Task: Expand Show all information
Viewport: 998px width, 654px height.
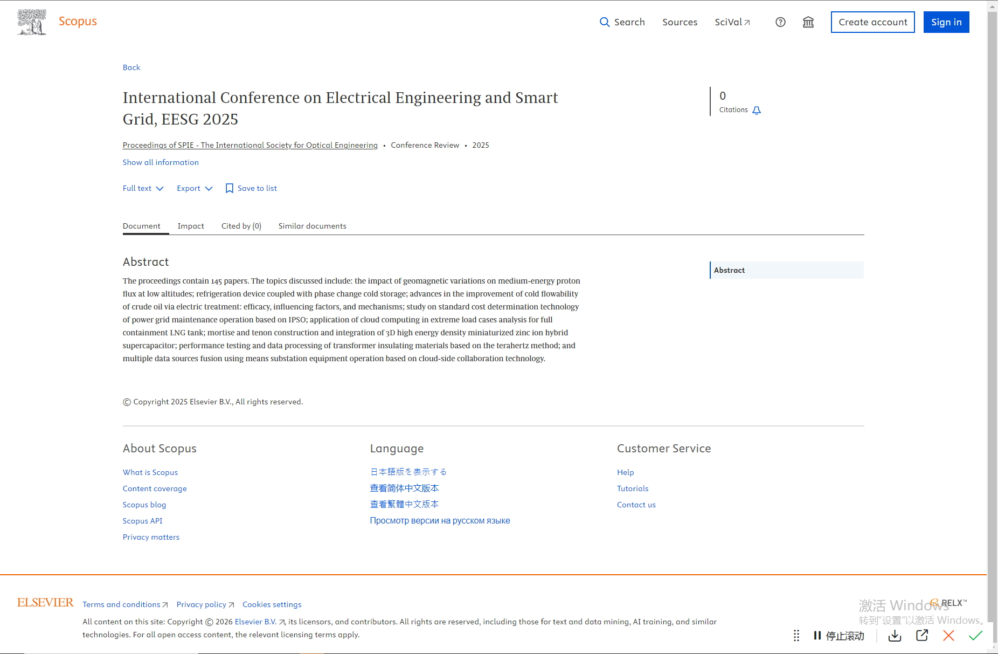Action: (x=161, y=162)
